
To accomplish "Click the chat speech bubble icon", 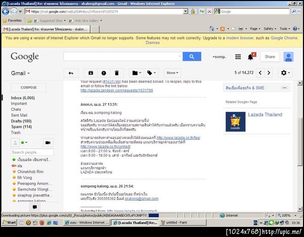I will coord(35,207).
